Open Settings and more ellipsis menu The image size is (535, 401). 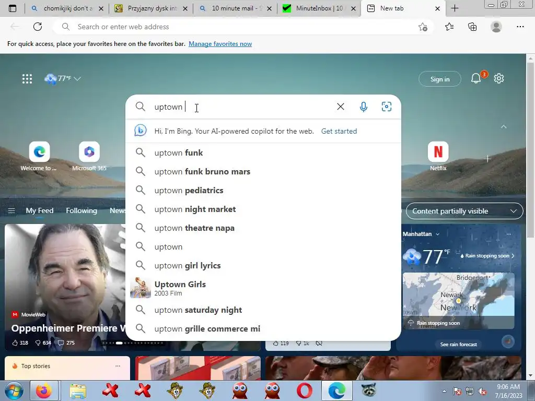[x=520, y=27]
